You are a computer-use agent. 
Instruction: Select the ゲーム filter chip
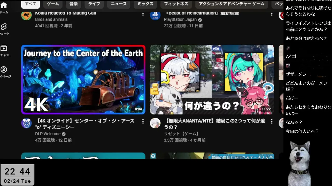[x=53, y=4]
